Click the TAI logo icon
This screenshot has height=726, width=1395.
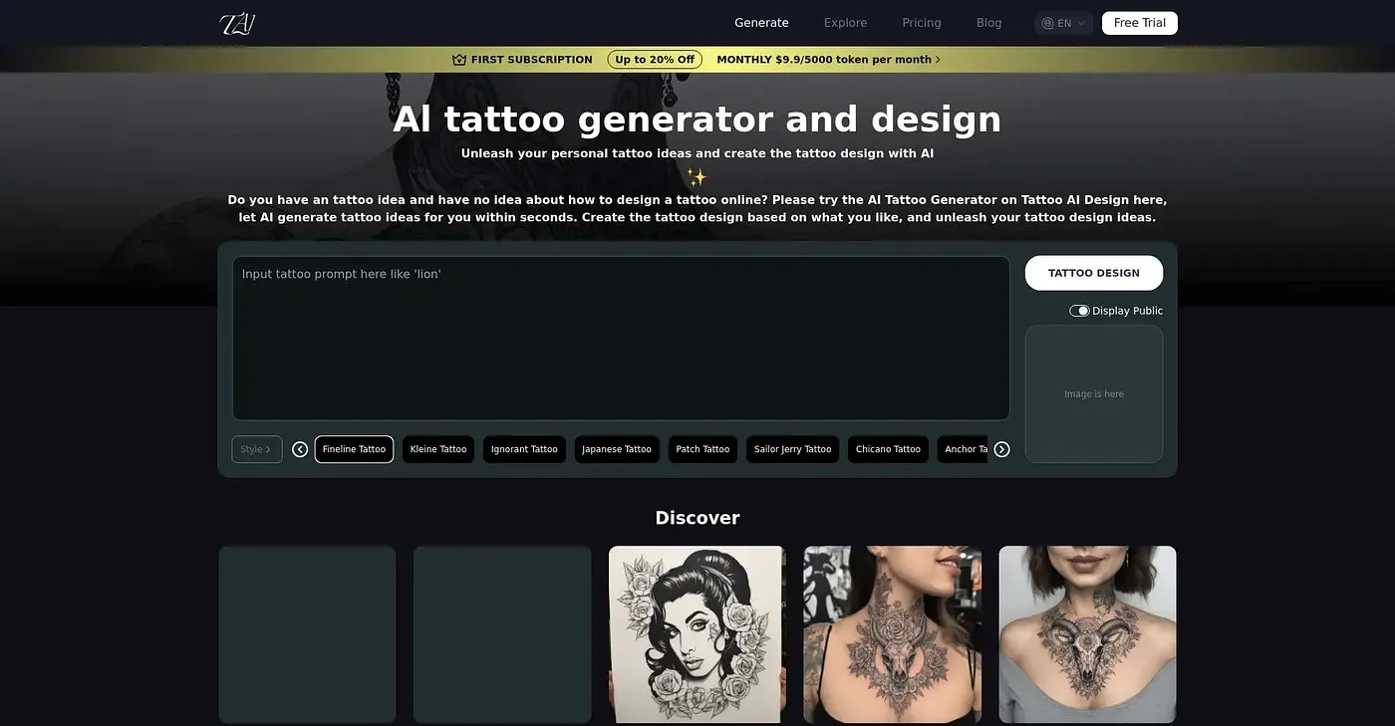(x=237, y=23)
